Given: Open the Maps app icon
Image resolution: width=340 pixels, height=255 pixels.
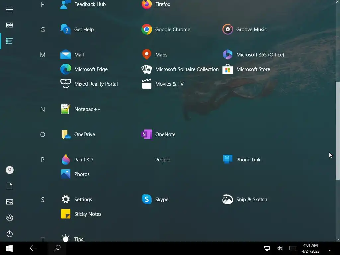Looking at the screenshot, I should (146, 55).
